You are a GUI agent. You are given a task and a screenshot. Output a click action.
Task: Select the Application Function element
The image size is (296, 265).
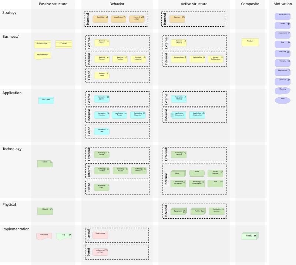(102, 115)
